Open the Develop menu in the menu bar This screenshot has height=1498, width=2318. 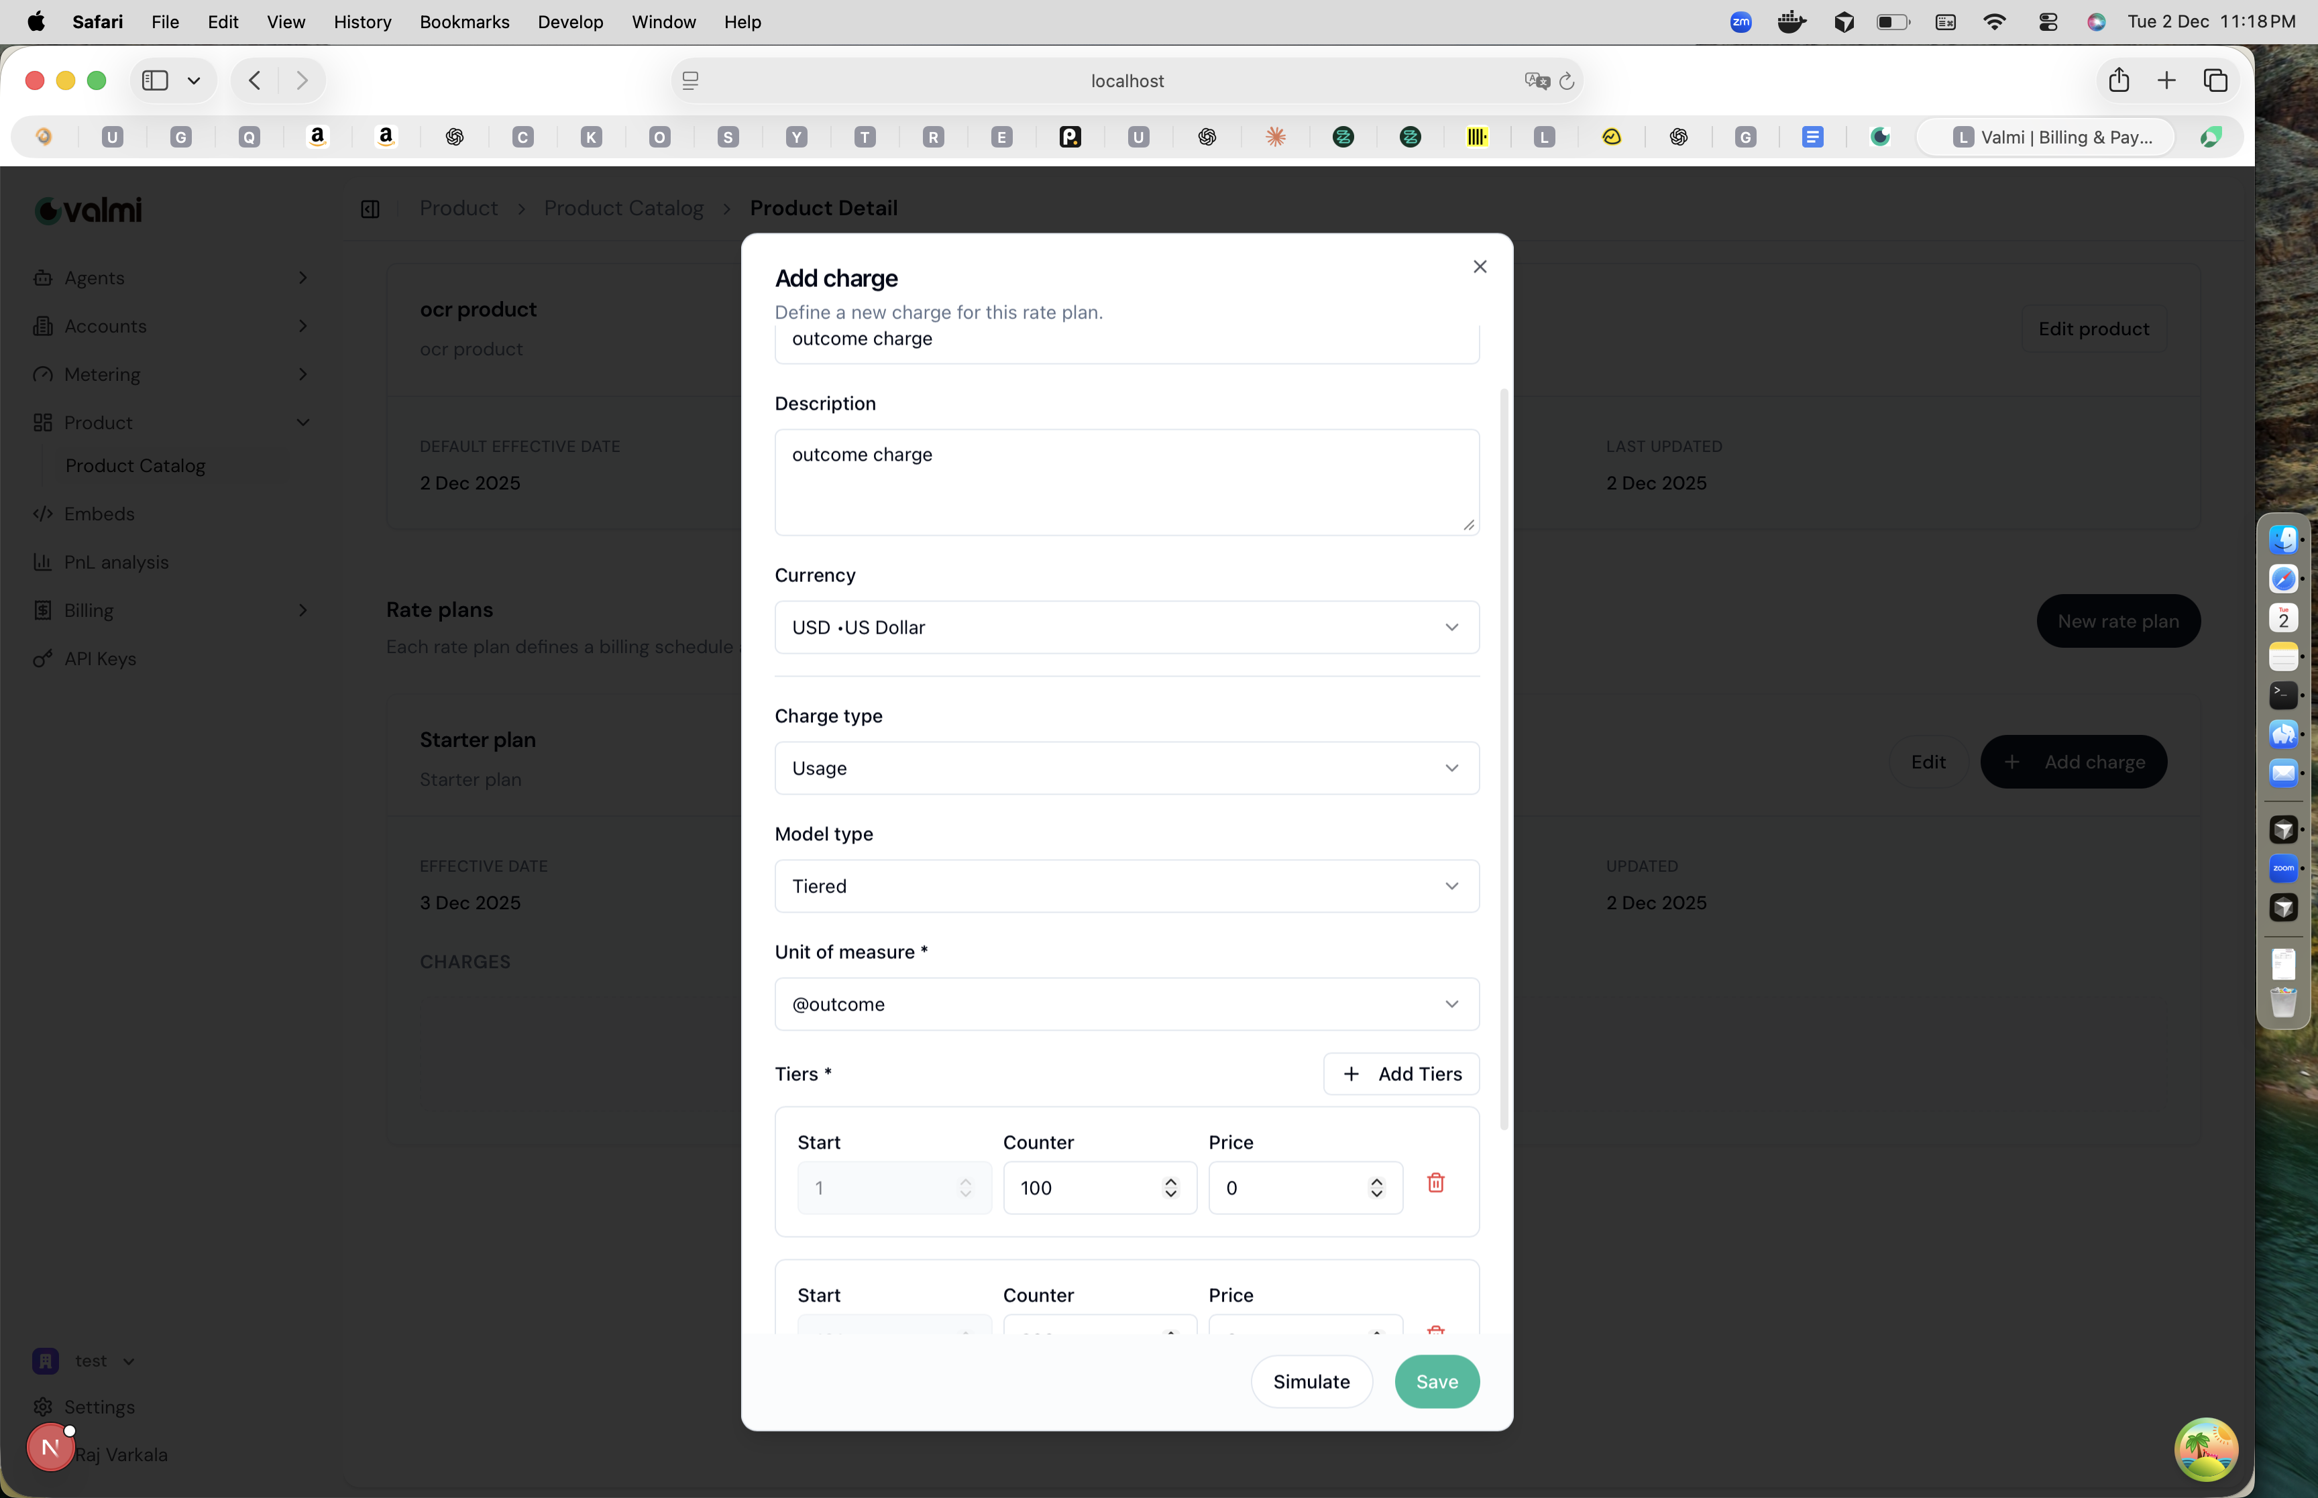click(570, 21)
